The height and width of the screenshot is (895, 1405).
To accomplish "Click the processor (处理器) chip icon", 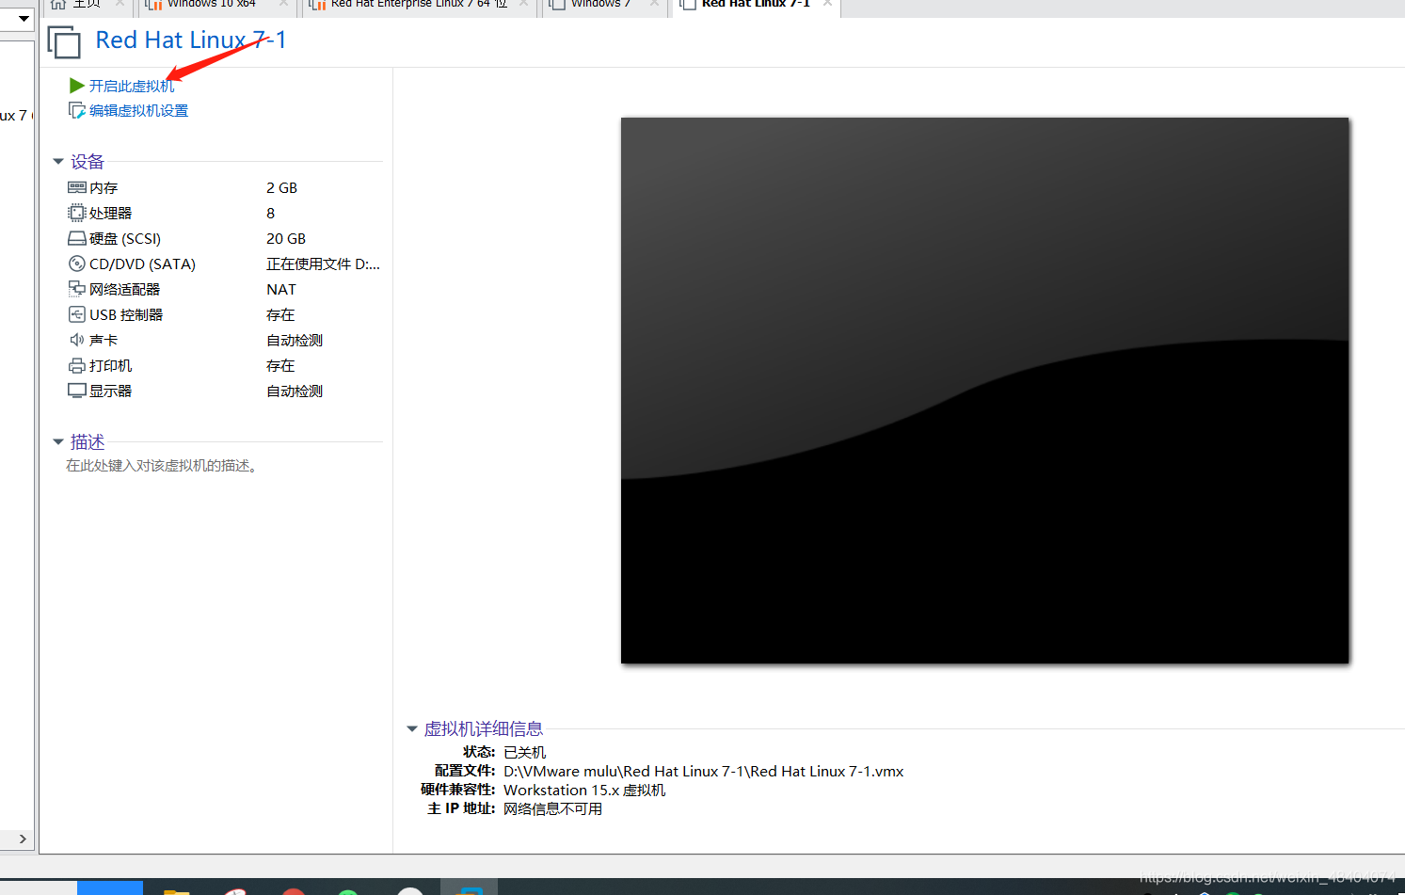I will (77, 214).
